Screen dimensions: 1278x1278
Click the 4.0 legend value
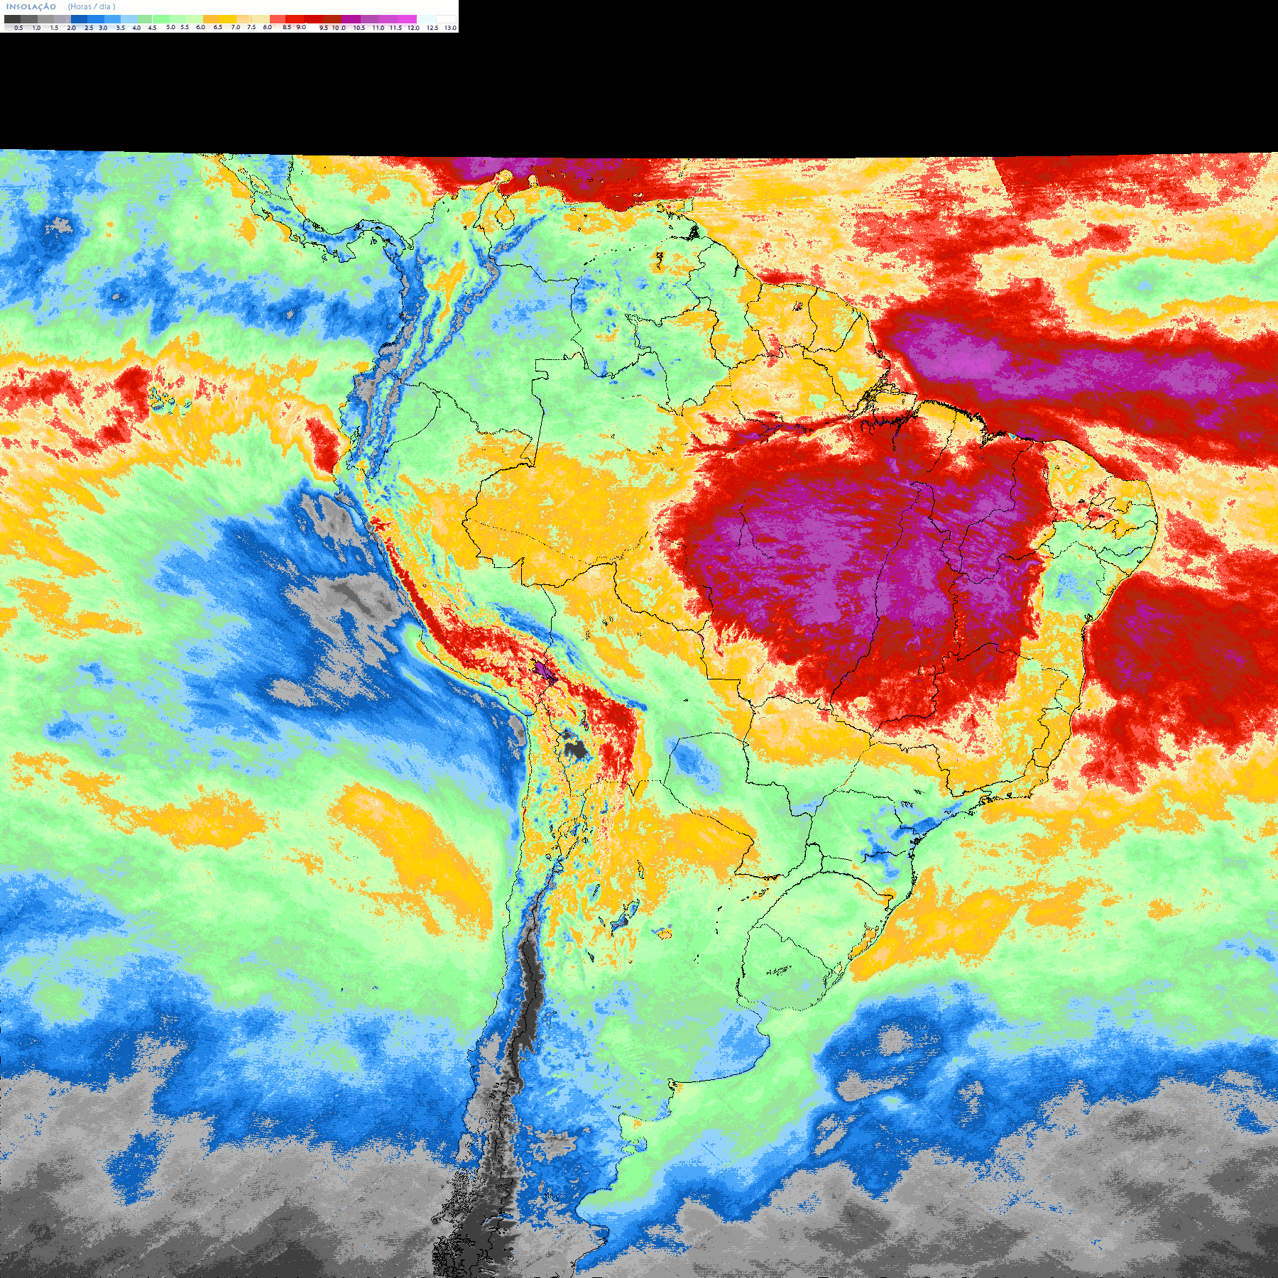[136, 28]
